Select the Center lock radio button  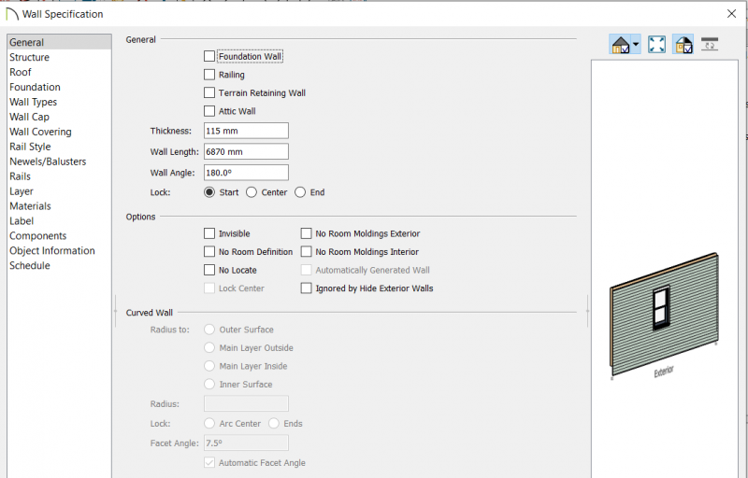pos(252,192)
